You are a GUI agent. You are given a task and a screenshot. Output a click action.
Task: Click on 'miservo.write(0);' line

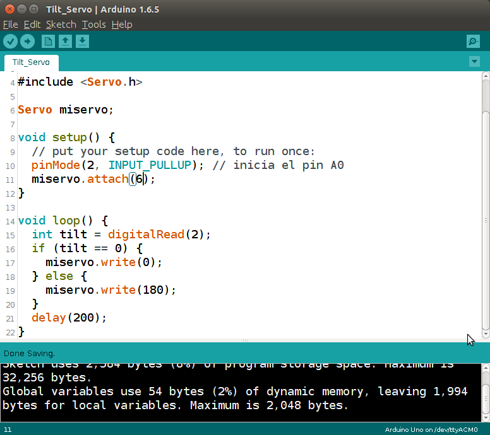[104, 262]
